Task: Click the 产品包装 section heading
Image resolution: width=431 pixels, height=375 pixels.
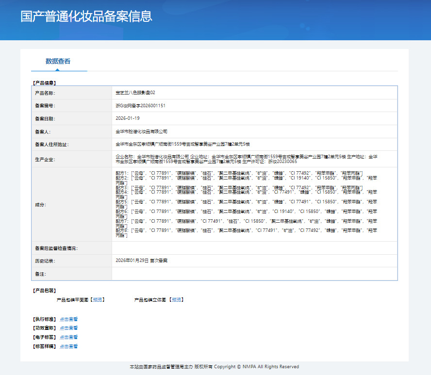Action: [44, 291]
